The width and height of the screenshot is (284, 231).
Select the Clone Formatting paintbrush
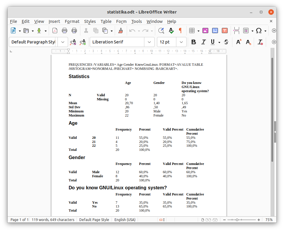coord(121,31)
